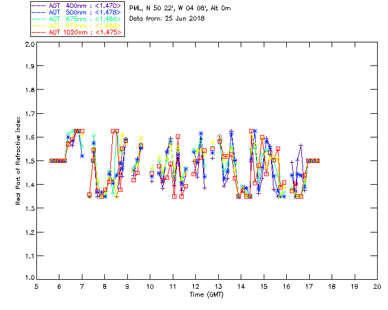
Task: Click the 5 tick label on x-axis
Action: click(x=36, y=287)
